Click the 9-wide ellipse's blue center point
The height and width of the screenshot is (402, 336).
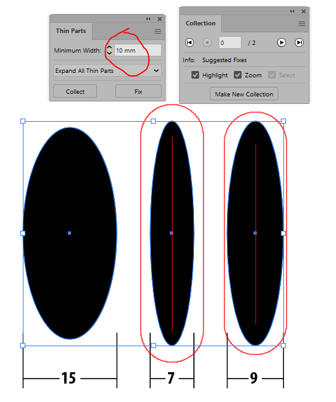pos(255,233)
